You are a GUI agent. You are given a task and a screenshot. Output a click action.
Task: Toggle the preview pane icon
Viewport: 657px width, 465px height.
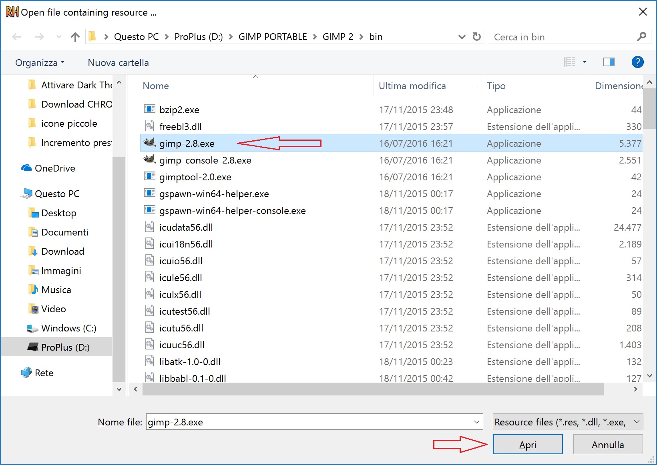coord(609,62)
